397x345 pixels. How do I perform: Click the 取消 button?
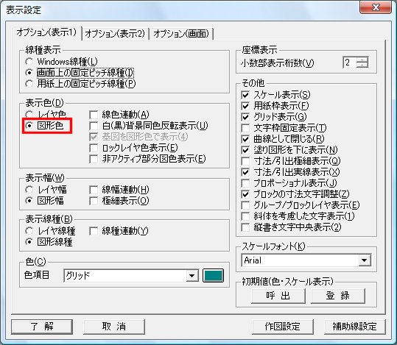114,327
